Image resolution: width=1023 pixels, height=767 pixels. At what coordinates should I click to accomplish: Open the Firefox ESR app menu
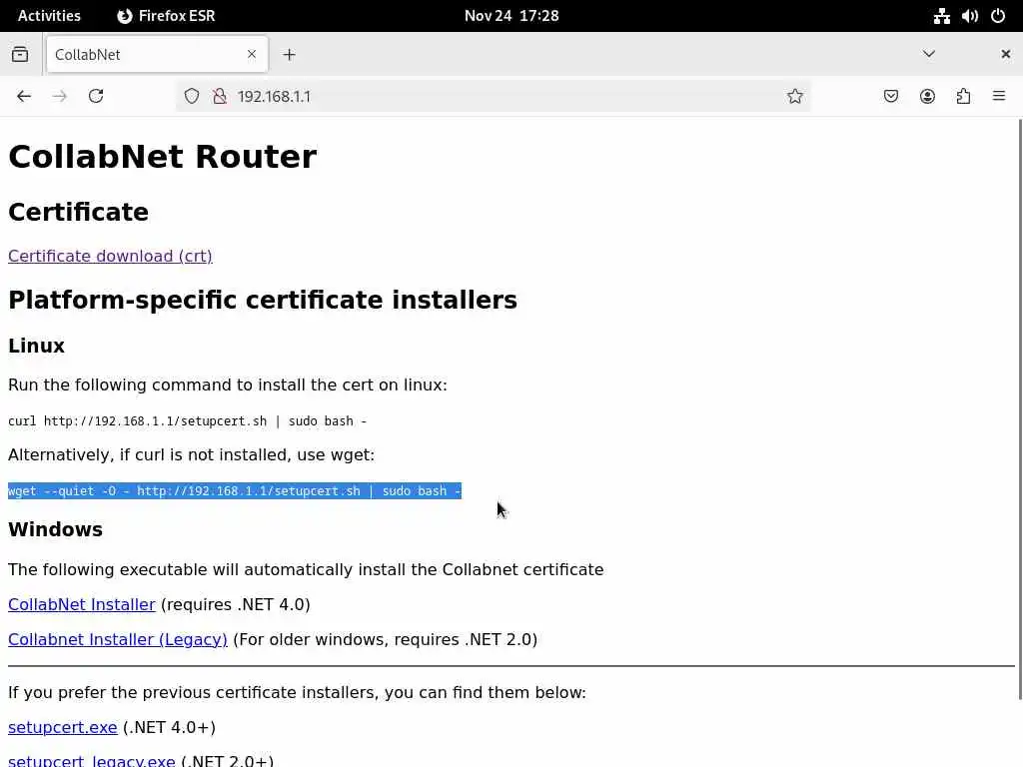166,16
